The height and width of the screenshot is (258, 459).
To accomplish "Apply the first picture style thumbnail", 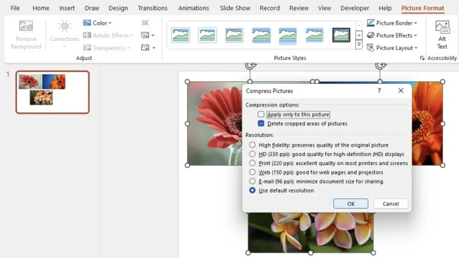I will [x=181, y=35].
